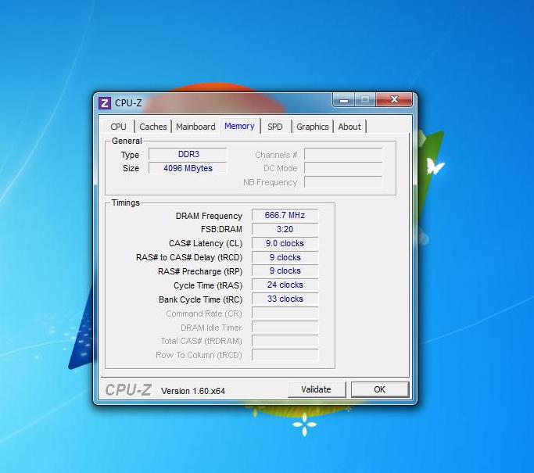
Task: Click the empty Total CAS# (tRDRAM) field
Action: 285,341
